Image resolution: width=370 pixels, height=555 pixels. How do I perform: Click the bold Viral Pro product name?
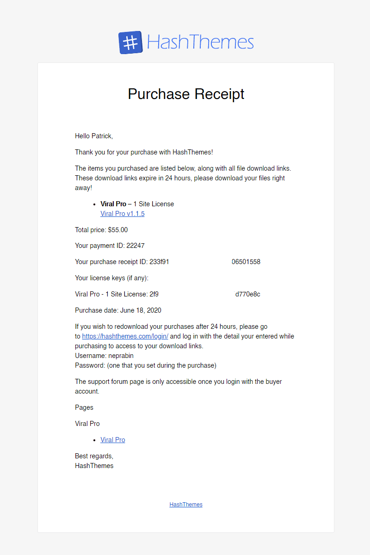pyautogui.click(x=113, y=204)
